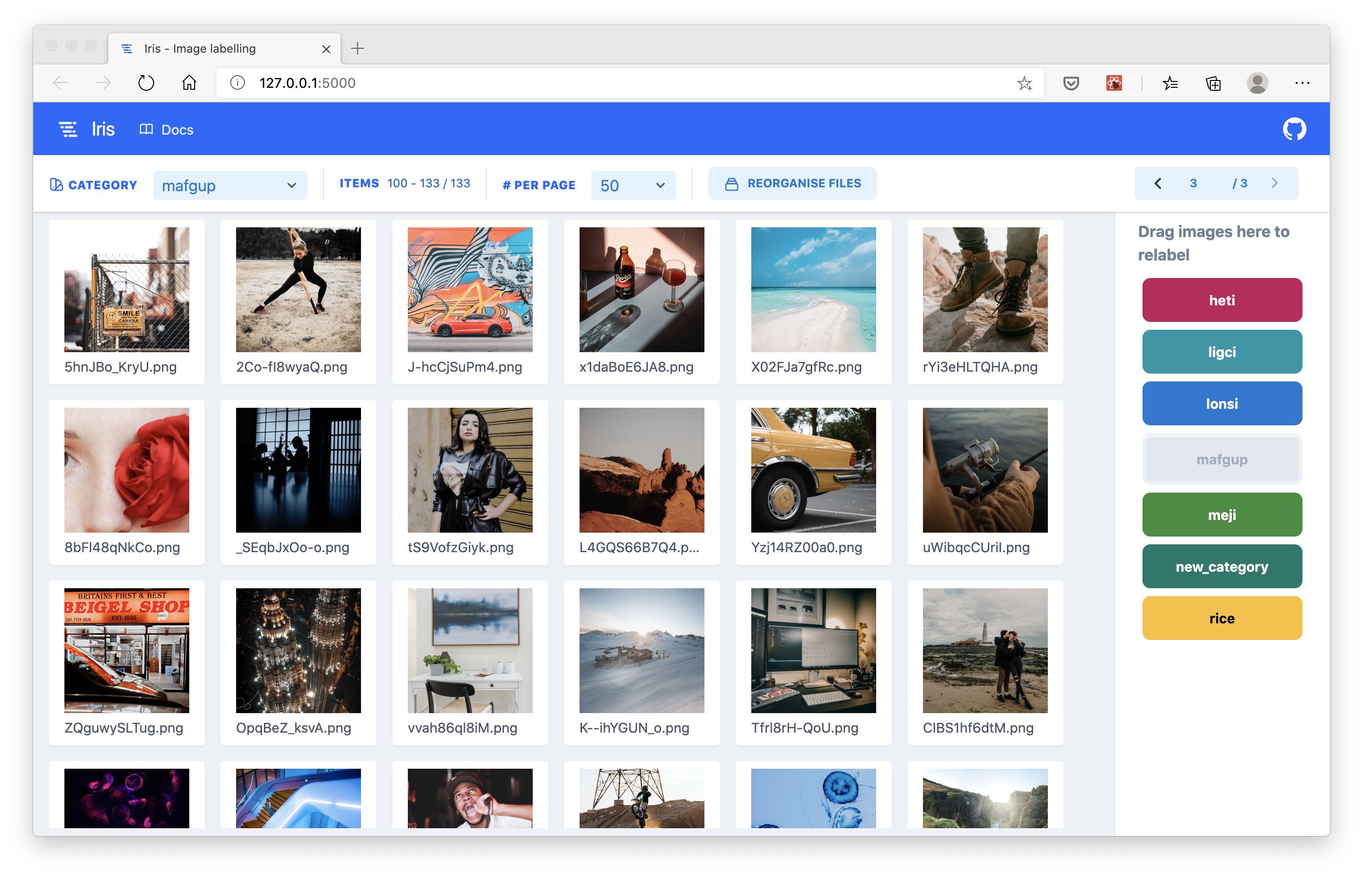This screenshot has width=1363, height=877.
Task: Open the Pocket extension icon
Action: (x=1071, y=83)
